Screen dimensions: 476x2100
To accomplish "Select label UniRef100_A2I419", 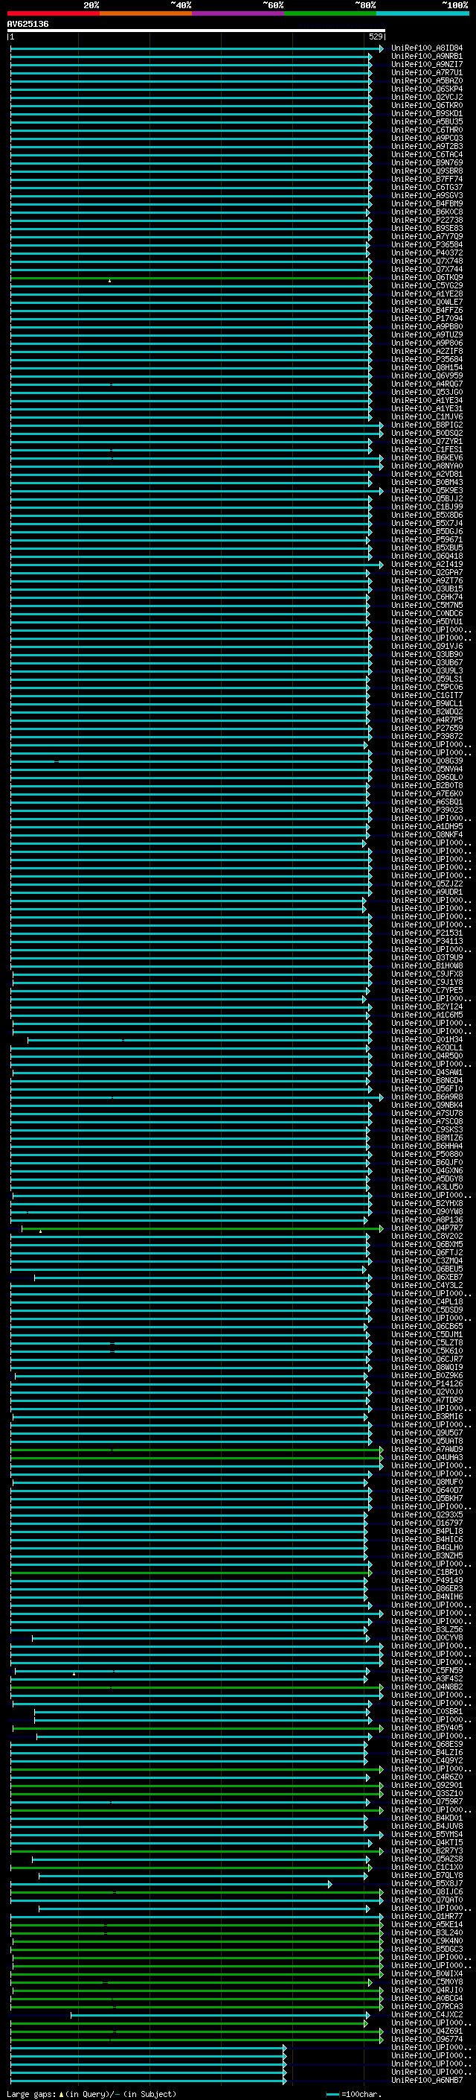I will (x=426, y=564).
